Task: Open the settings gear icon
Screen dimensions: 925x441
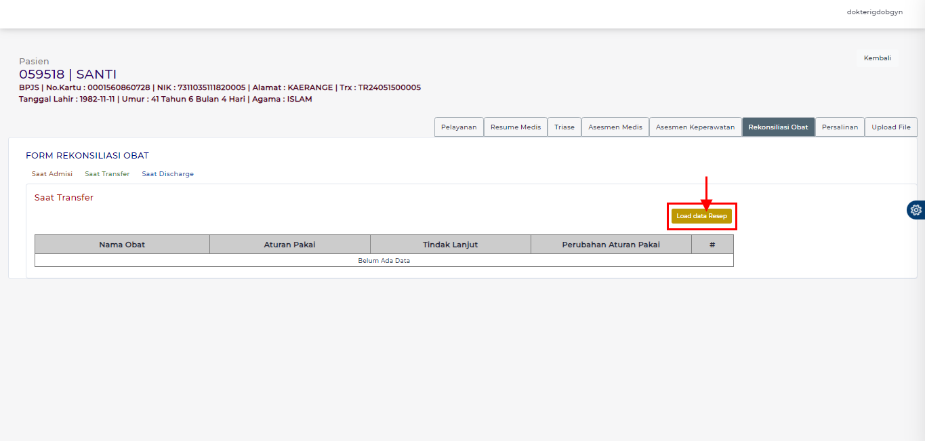Action: click(916, 210)
